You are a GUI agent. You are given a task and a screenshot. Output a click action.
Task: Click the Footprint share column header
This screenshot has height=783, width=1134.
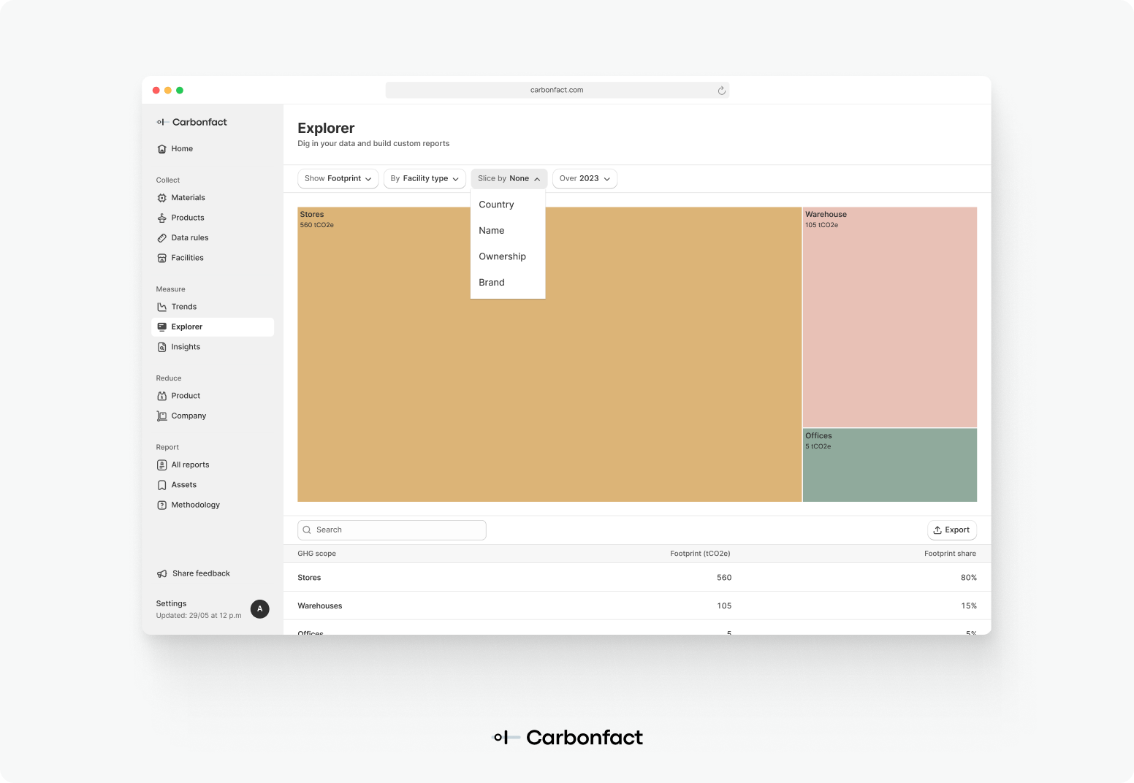(x=950, y=554)
